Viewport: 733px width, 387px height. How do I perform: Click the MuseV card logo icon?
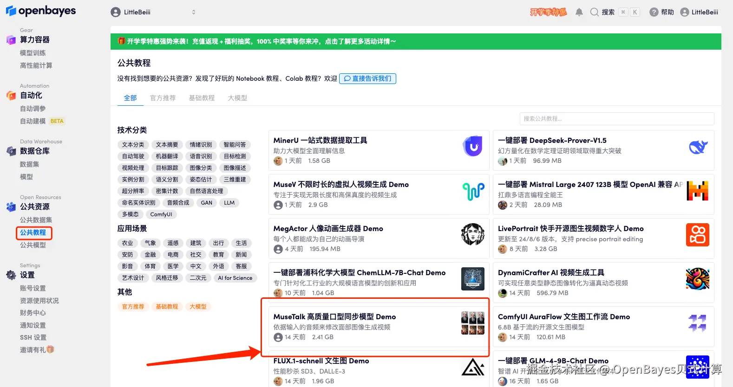[473, 191]
